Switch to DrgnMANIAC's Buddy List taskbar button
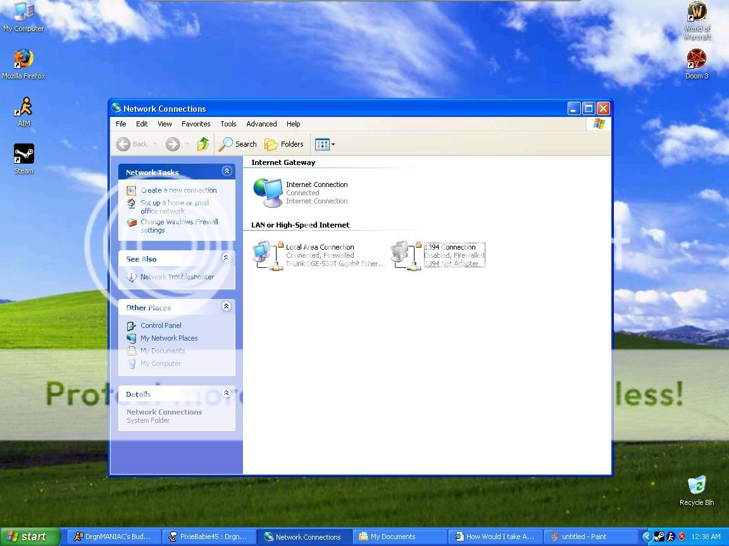This screenshot has height=546, width=729. tap(115, 537)
